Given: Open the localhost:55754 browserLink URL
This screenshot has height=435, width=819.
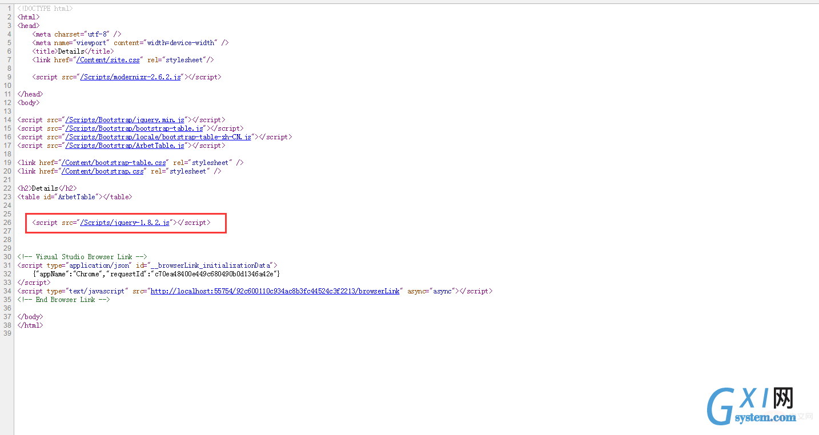Looking at the screenshot, I should click(x=275, y=291).
